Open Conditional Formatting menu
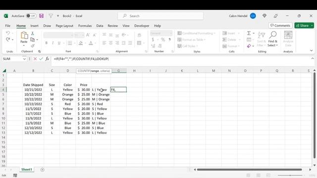317x178 pixels. 196,33
